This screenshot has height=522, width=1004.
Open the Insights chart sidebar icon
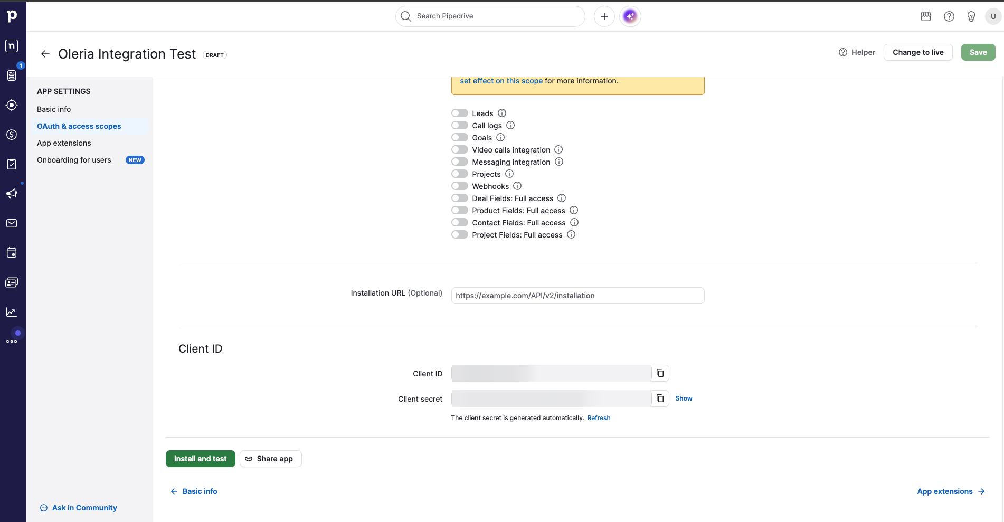pyautogui.click(x=12, y=312)
